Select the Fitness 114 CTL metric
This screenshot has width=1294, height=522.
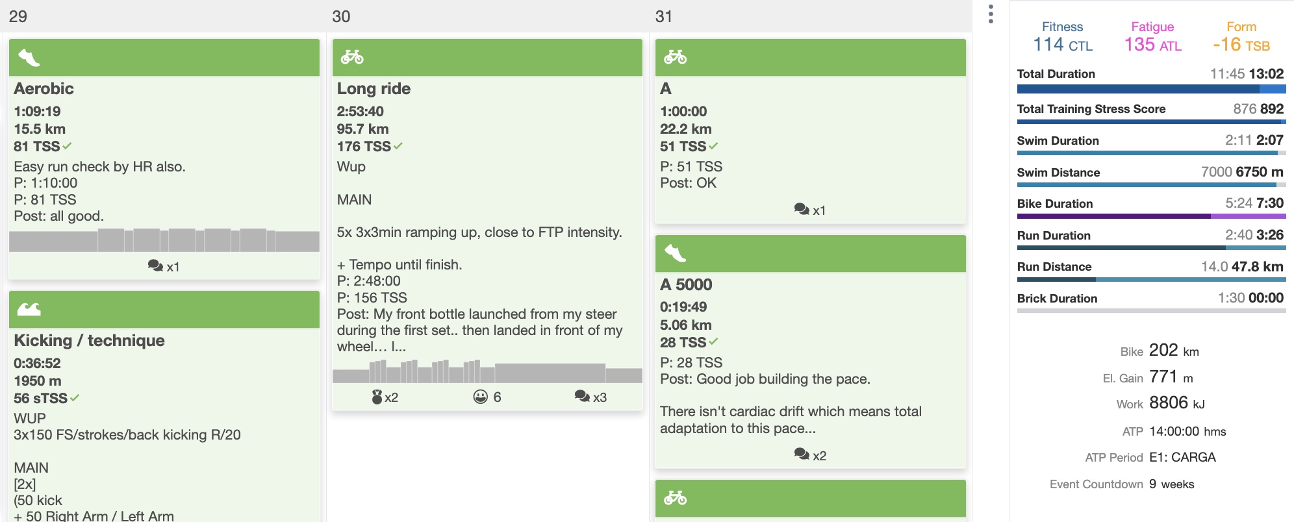pyautogui.click(x=1063, y=36)
